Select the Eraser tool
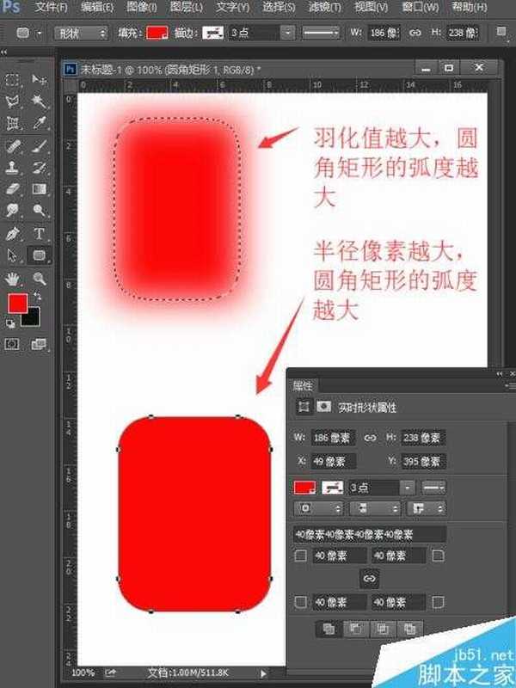516x688 pixels. coord(13,188)
